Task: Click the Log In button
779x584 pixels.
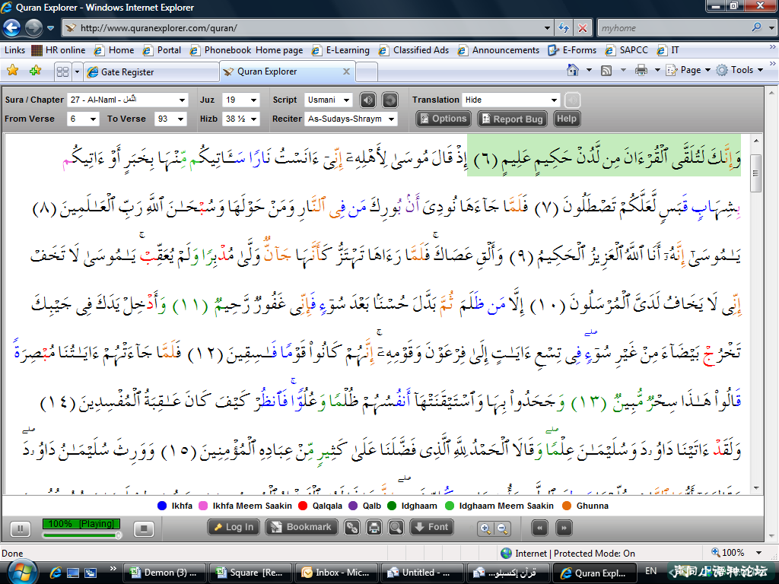Action: [x=234, y=528]
